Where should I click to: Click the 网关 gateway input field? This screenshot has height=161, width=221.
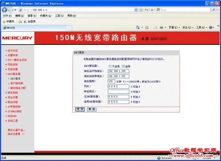click(118, 86)
